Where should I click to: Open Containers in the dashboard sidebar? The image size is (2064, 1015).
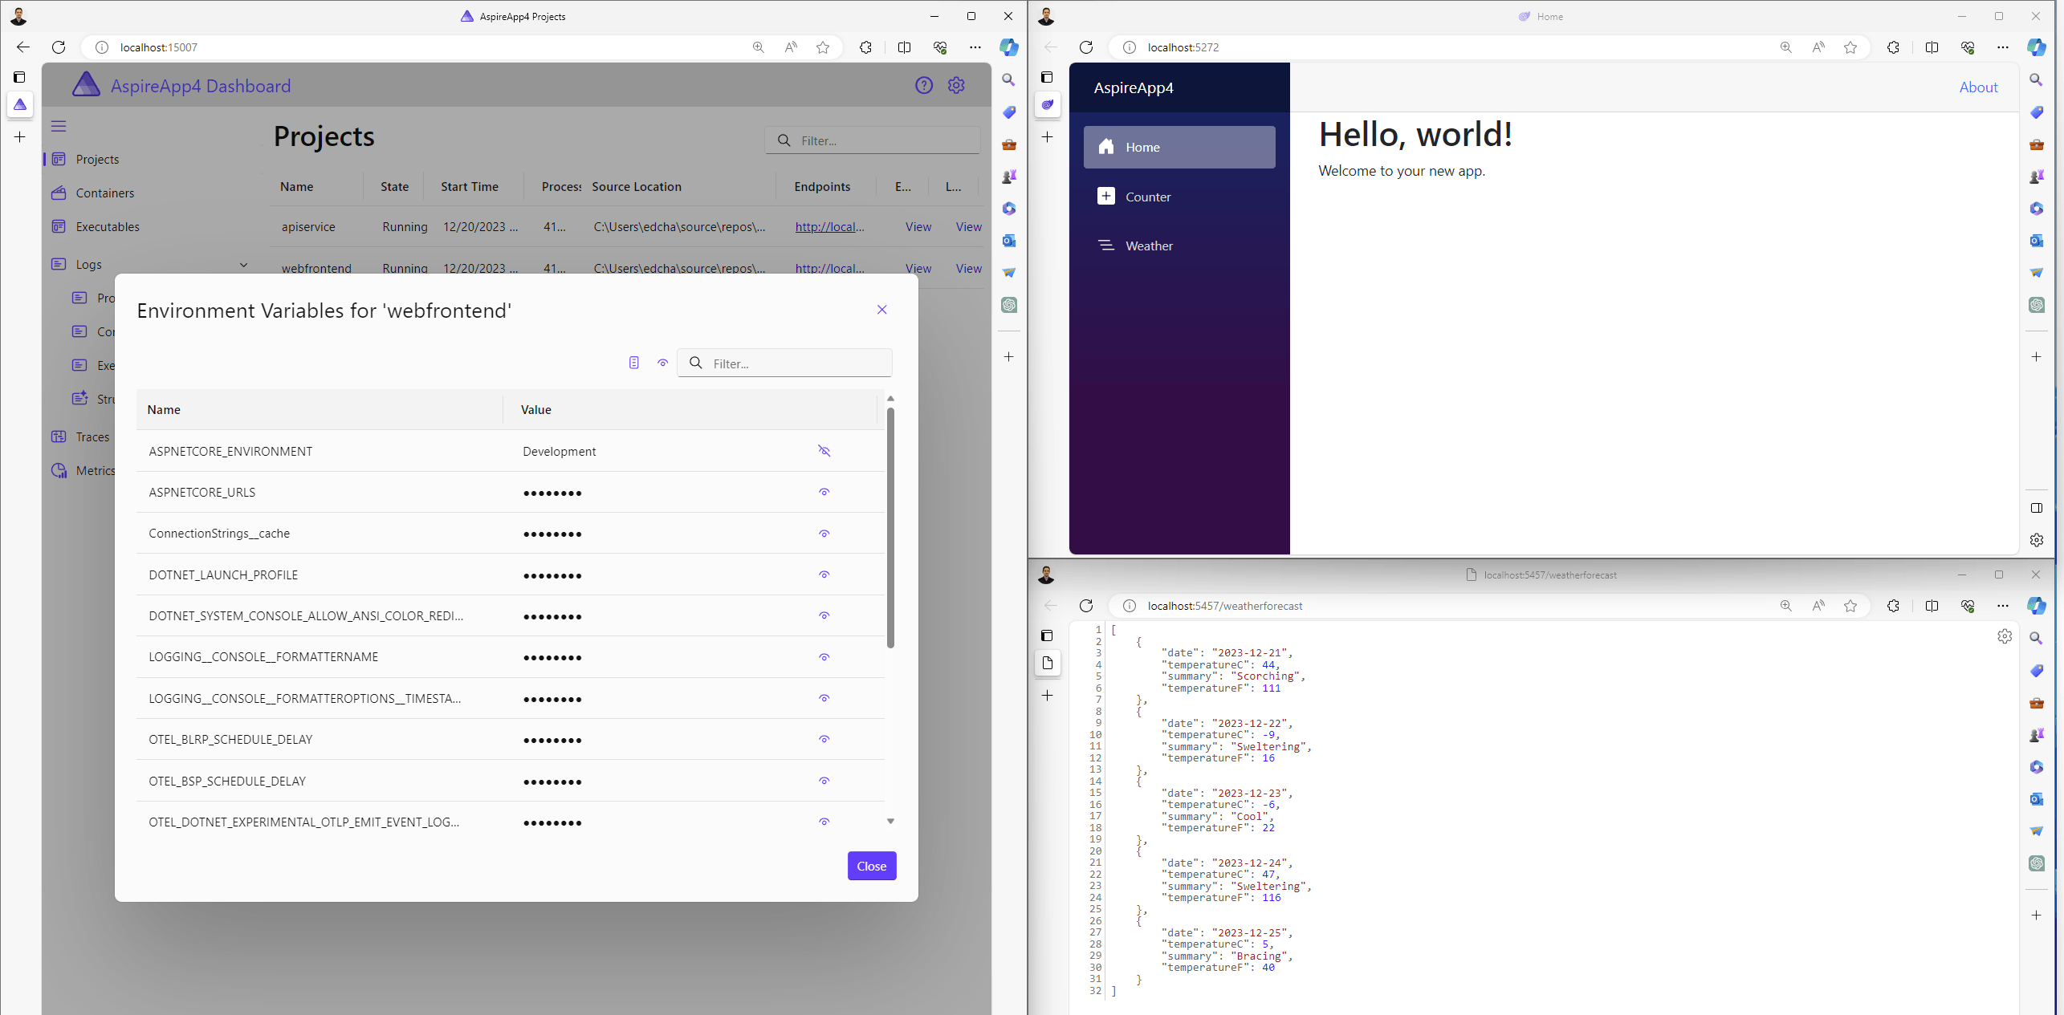(105, 193)
